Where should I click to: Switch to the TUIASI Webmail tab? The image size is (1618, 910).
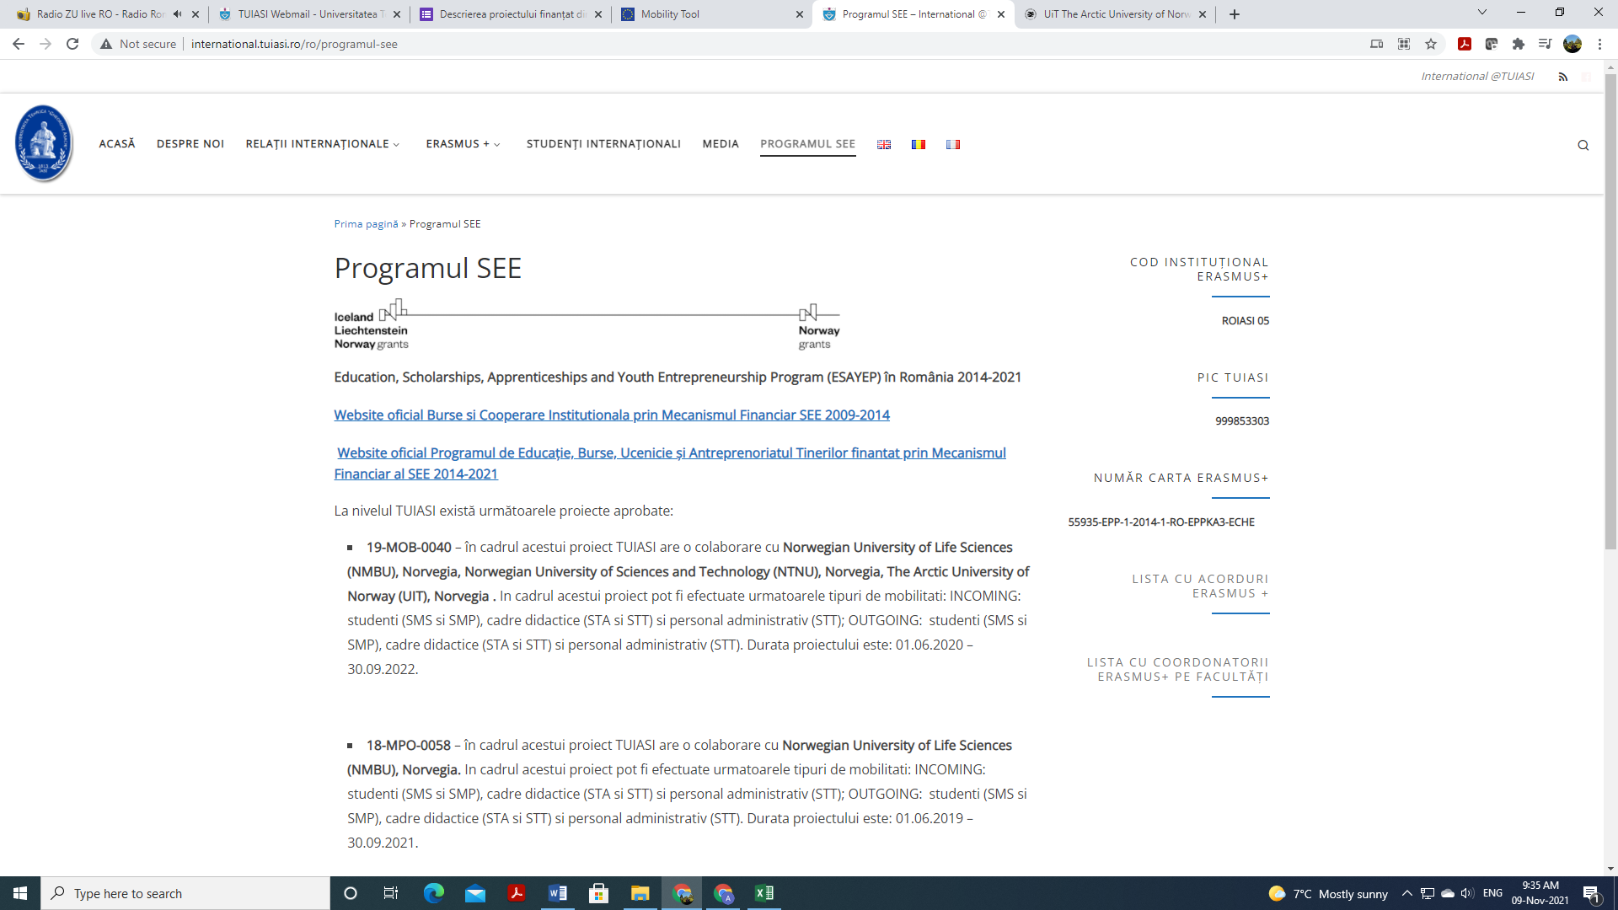[309, 14]
